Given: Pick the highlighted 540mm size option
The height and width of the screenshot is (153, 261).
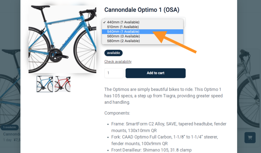Looking at the screenshot, I should tap(123, 32).
